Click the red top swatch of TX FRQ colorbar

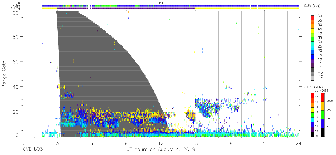click(312, 95)
